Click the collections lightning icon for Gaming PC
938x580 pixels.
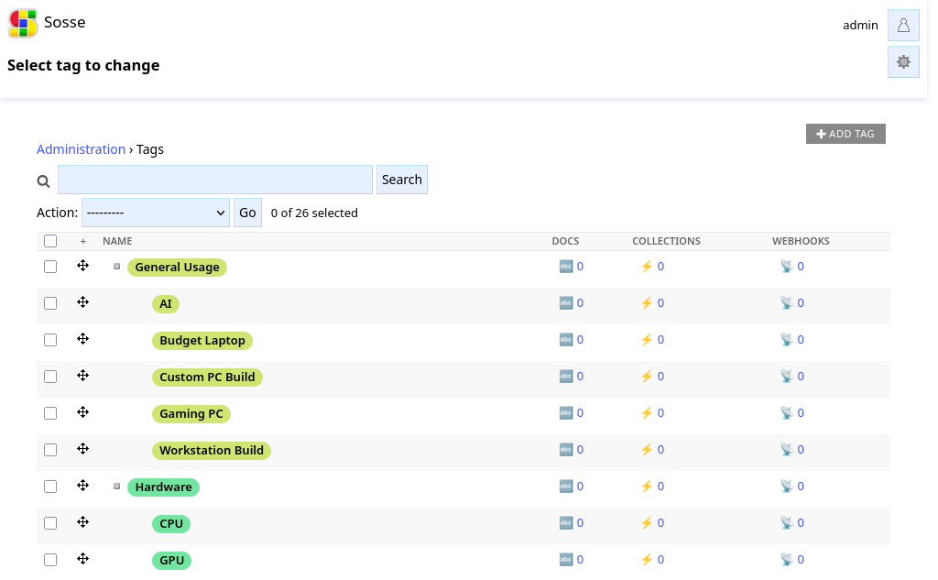647,413
